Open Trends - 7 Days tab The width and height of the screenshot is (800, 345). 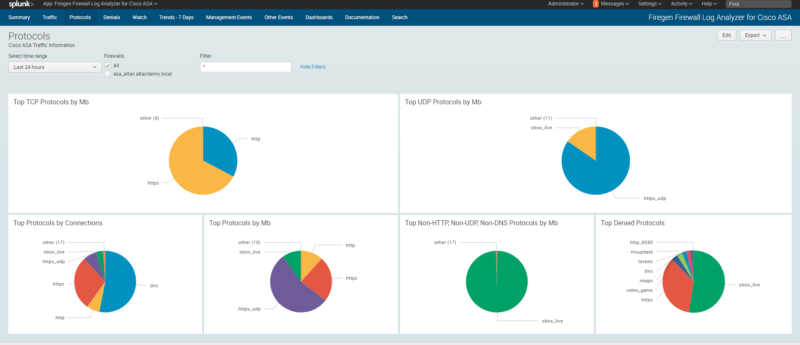[176, 17]
